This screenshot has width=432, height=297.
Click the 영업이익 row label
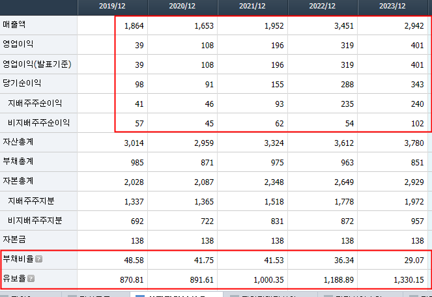pos(18,44)
